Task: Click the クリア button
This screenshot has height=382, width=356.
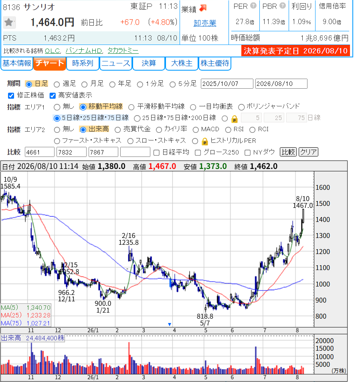Action: [308, 152]
